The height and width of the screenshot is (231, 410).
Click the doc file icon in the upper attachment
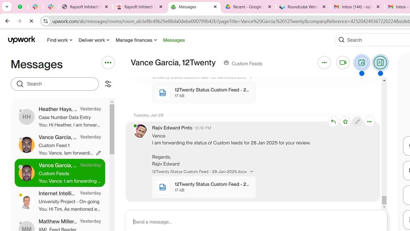click(163, 93)
